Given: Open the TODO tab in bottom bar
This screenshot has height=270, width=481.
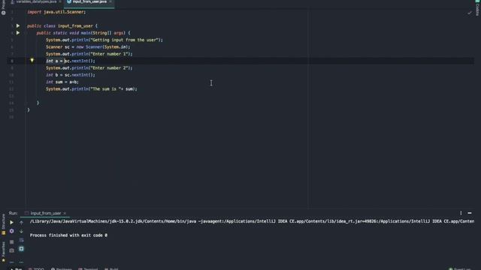Looking at the screenshot, I should tap(36, 268).
